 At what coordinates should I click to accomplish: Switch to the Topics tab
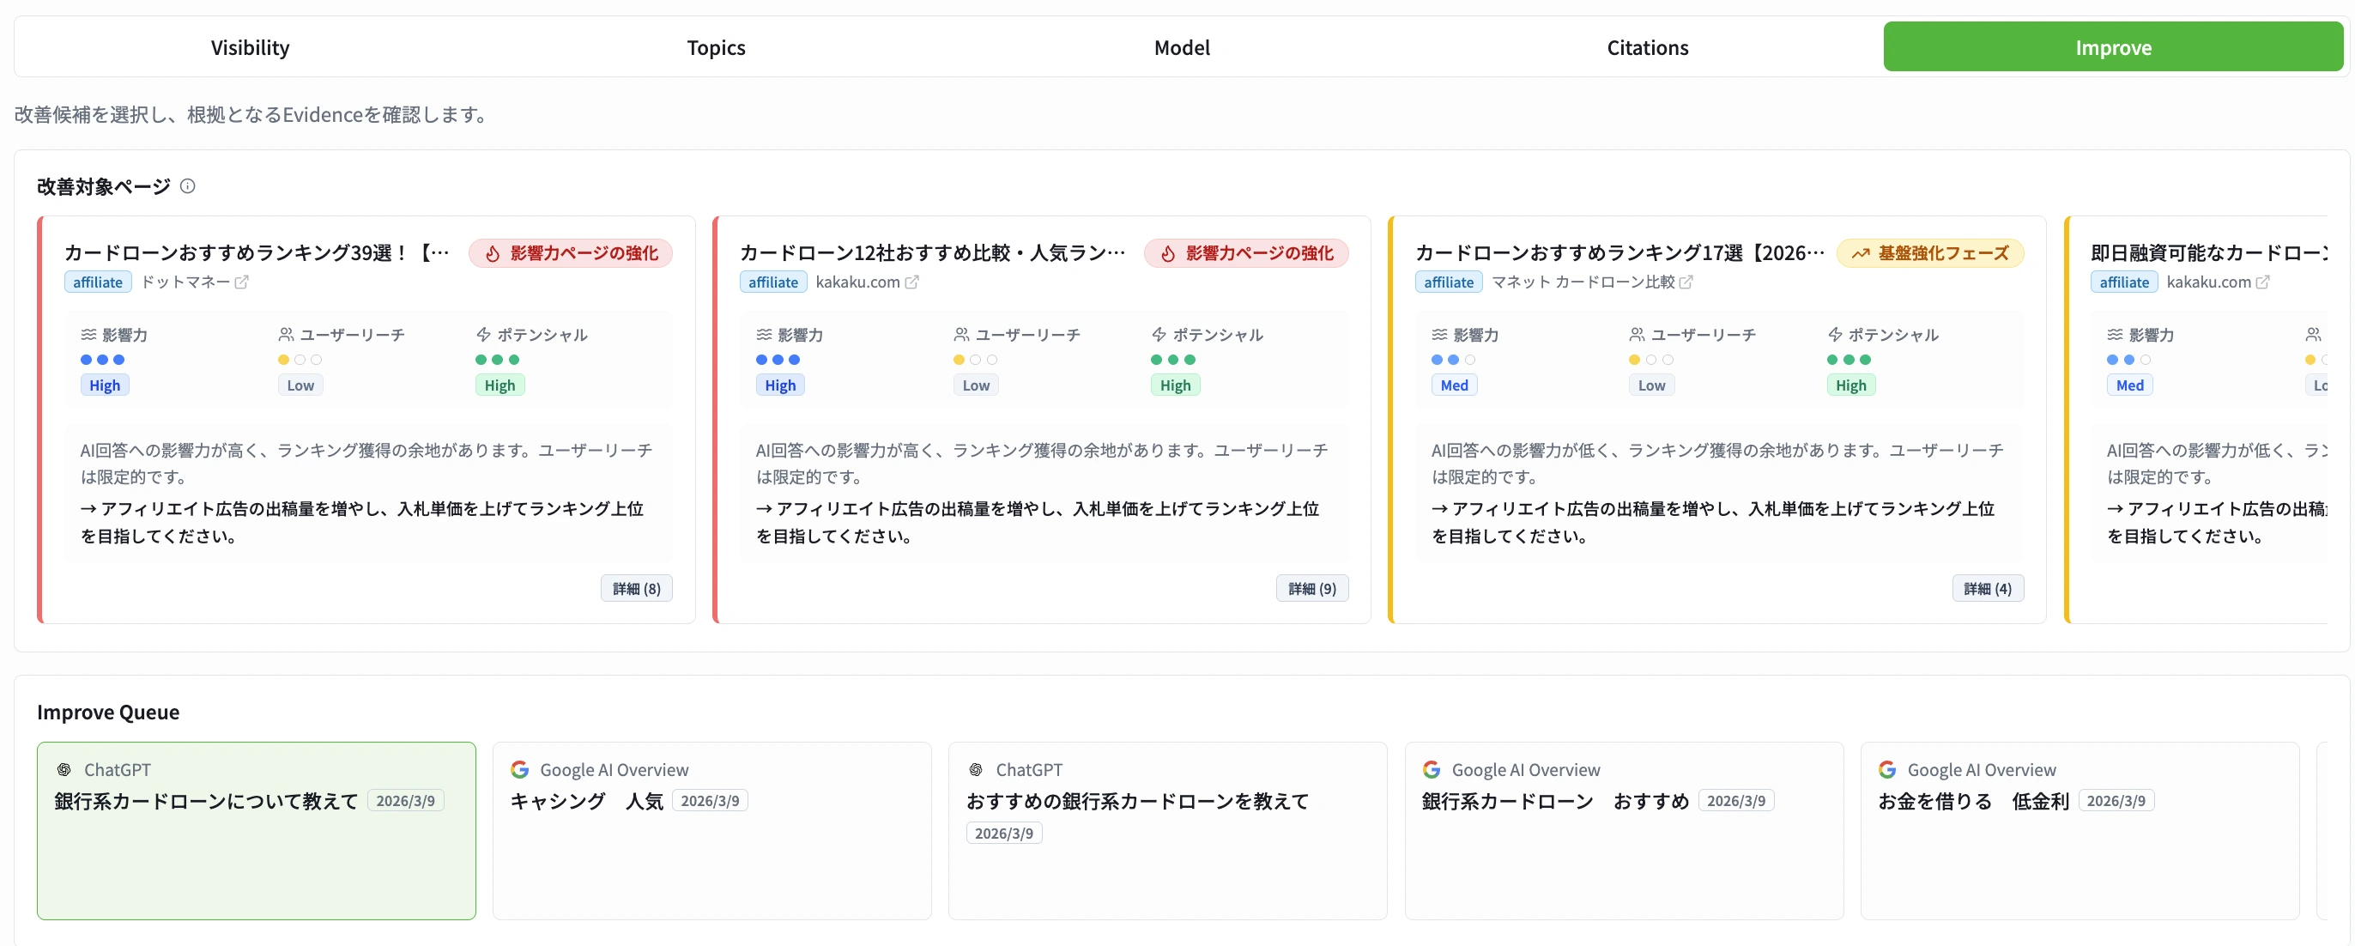pos(715,47)
